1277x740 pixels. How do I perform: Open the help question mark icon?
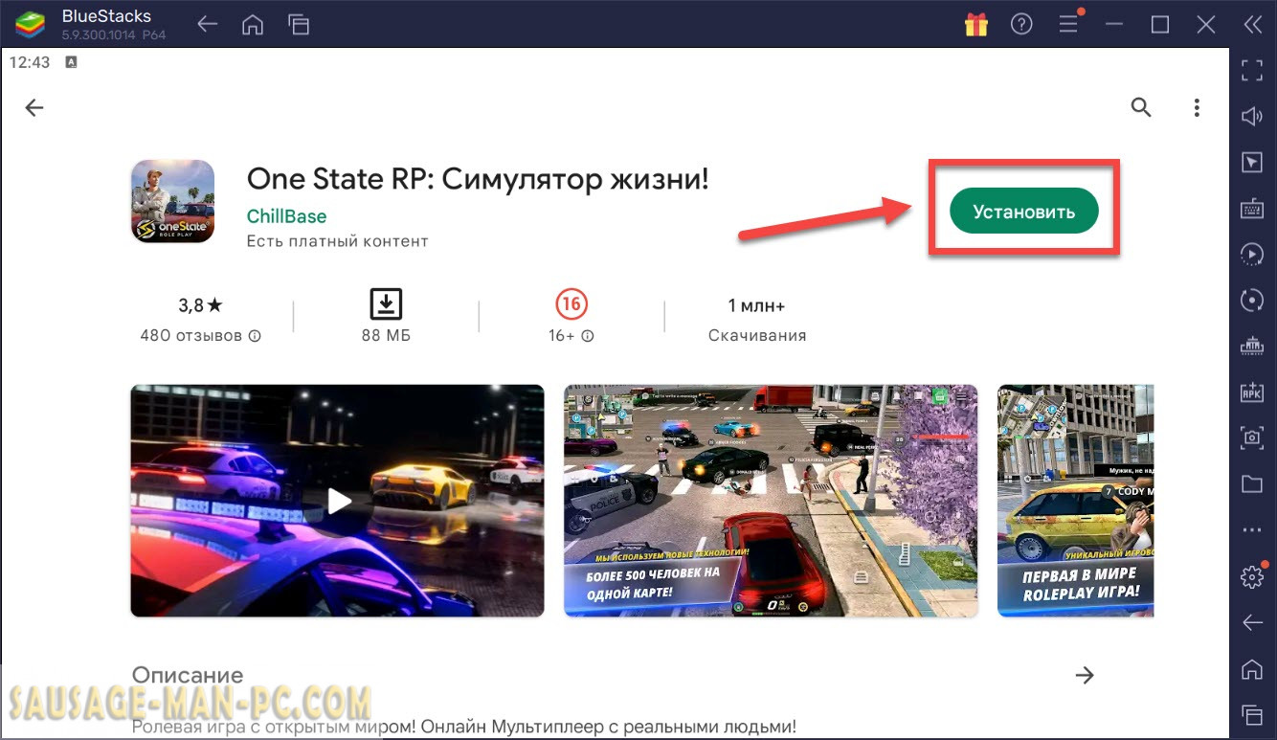click(1021, 26)
